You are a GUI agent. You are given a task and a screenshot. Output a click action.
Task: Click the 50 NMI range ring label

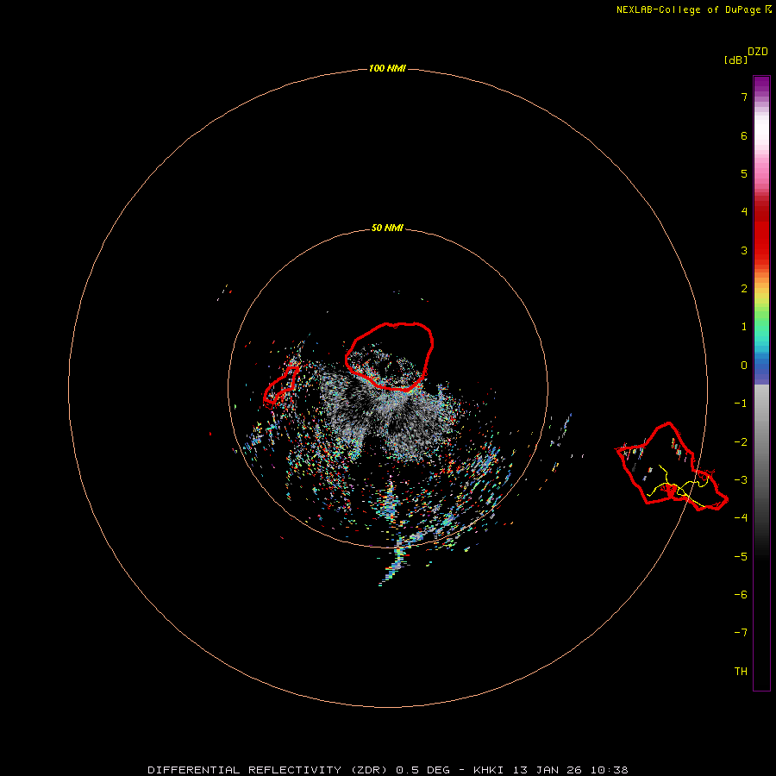387,228
